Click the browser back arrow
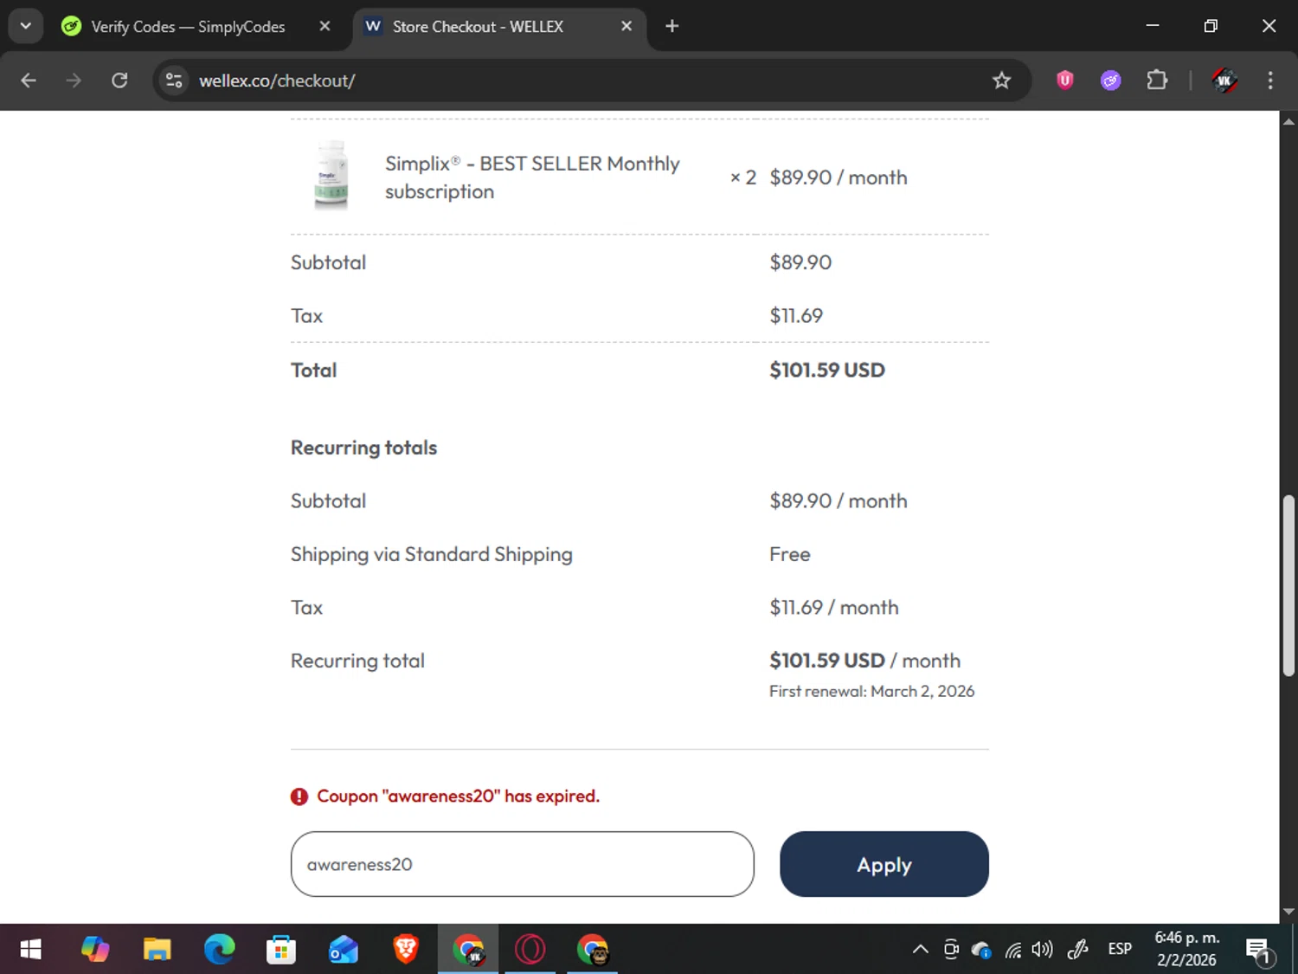1298x974 pixels. [29, 81]
